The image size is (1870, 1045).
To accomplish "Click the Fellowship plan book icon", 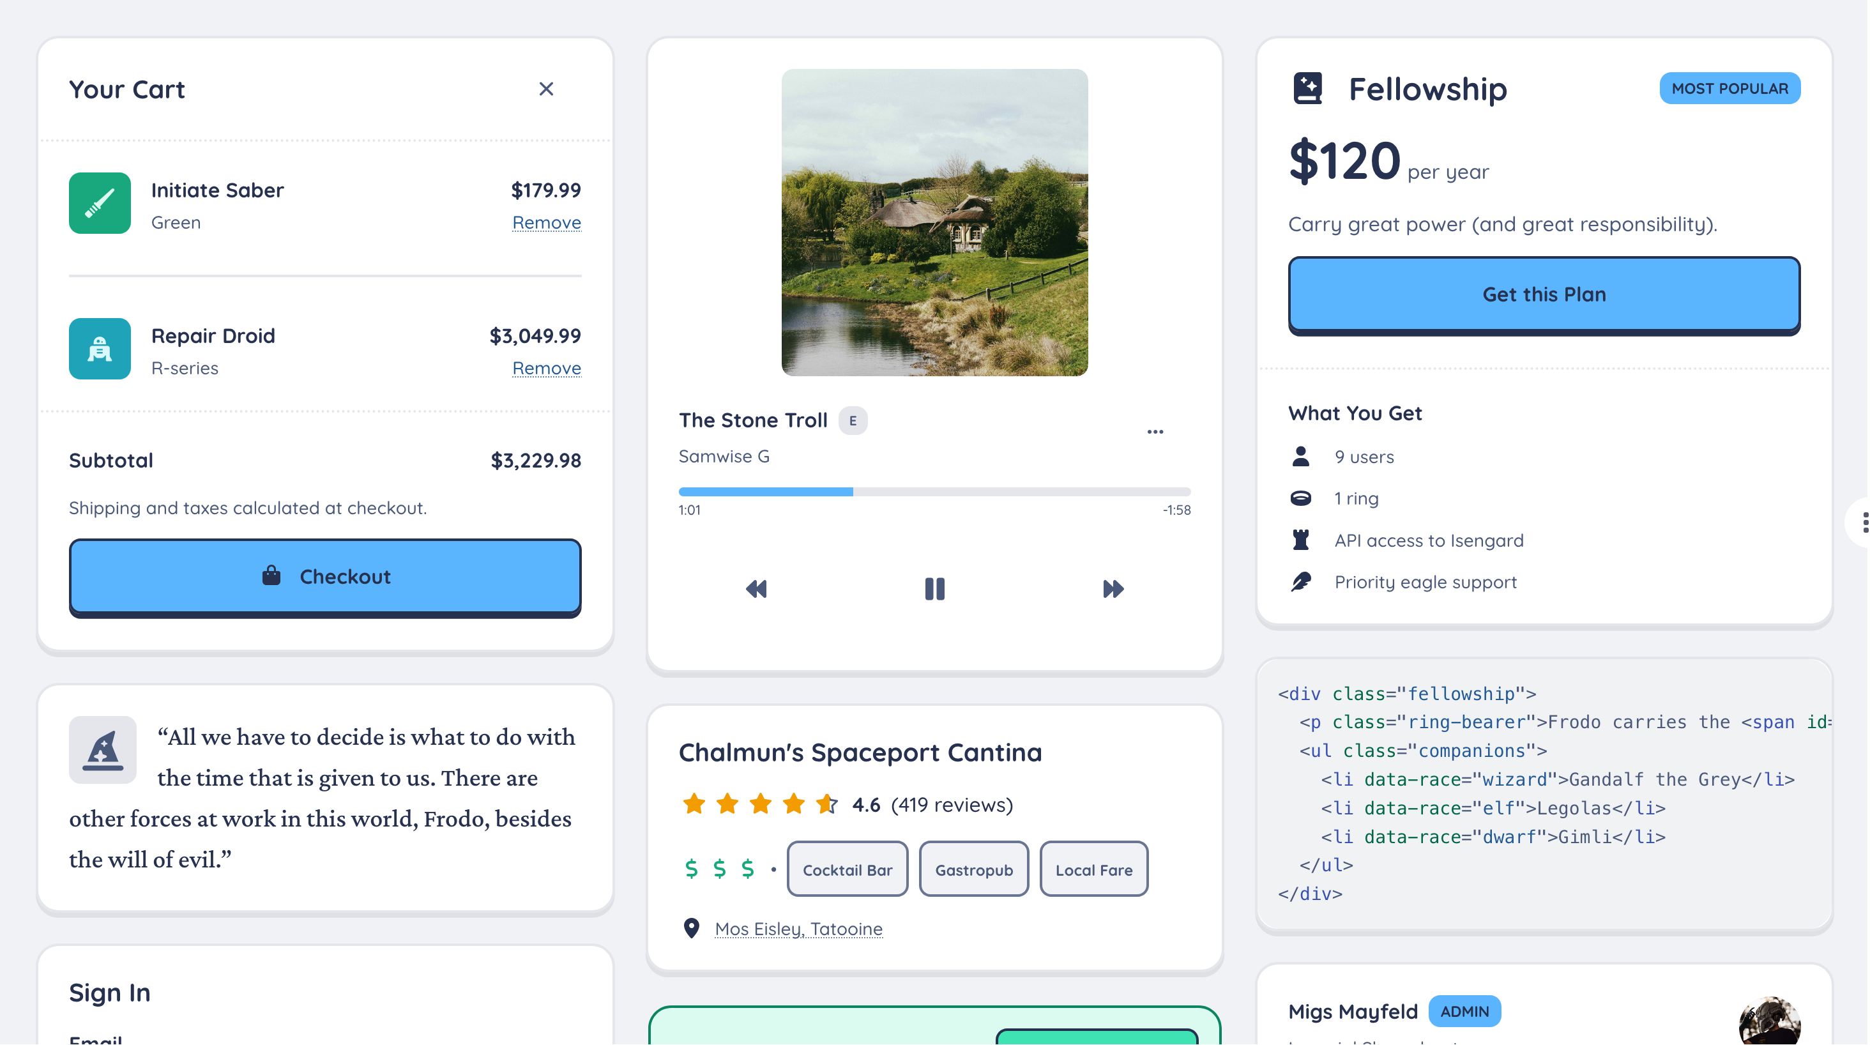I will pyautogui.click(x=1307, y=89).
